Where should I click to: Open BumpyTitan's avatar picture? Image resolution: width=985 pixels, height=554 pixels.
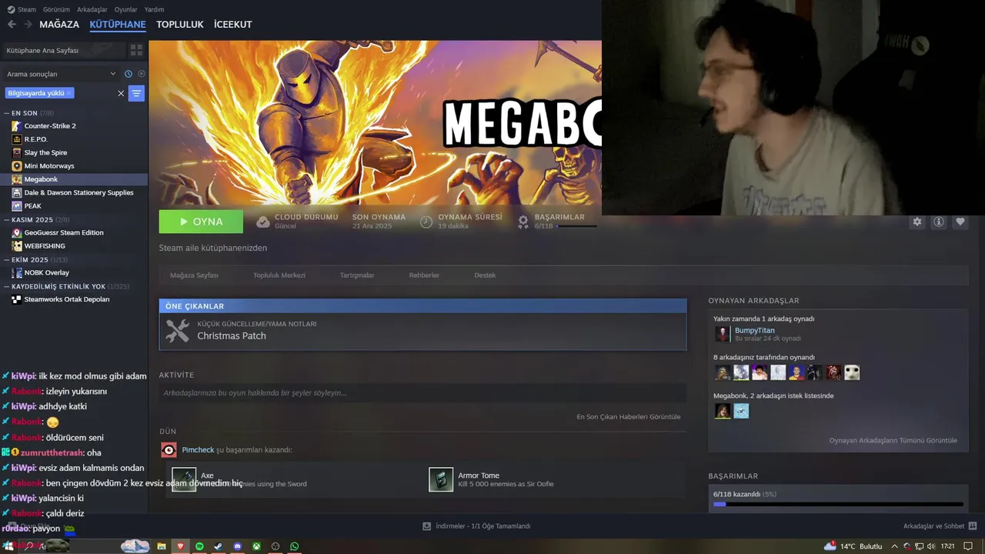coord(722,334)
